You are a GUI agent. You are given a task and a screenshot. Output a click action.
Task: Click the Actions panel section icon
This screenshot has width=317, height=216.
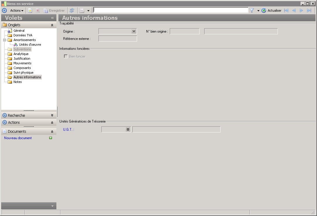[x=4, y=122]
